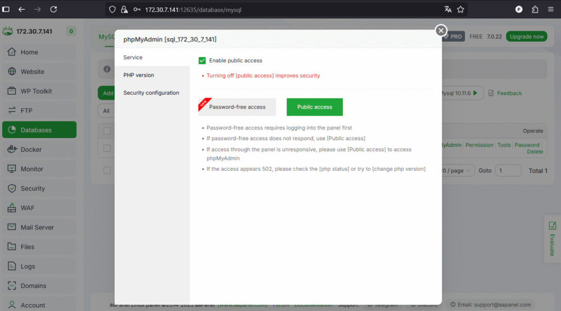Open Website in the sidebar
The image size is (561, 311).
click(x=39, y=72)
